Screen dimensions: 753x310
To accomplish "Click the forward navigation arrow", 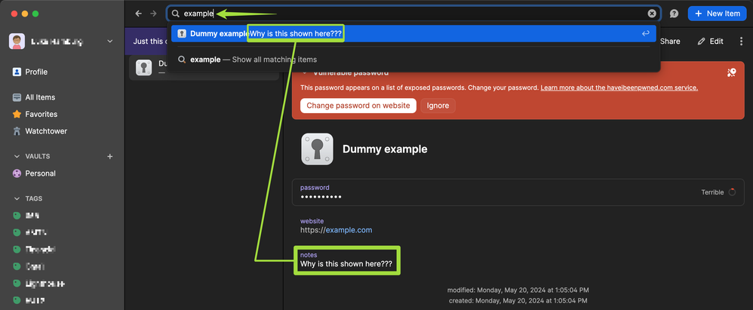I will 153,14.
